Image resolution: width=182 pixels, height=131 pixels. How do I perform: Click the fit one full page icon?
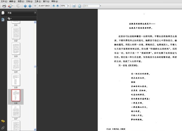pyautogui.click(x=79, y=6)
